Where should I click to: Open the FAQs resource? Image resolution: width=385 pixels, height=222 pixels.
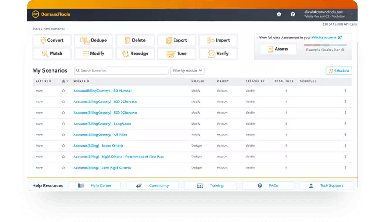(268, 186)
